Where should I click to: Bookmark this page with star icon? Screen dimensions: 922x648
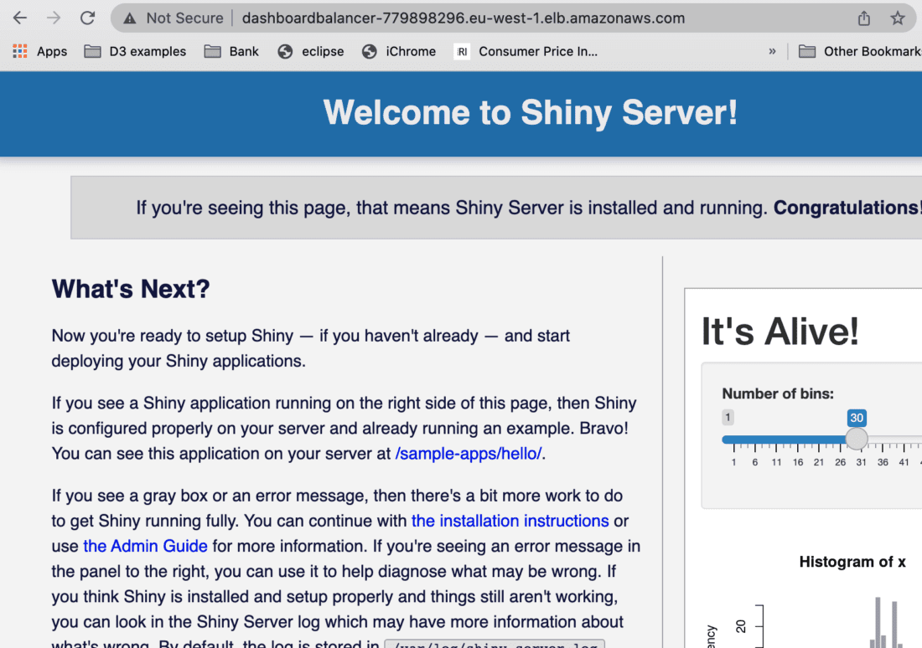tap(897, 18)
